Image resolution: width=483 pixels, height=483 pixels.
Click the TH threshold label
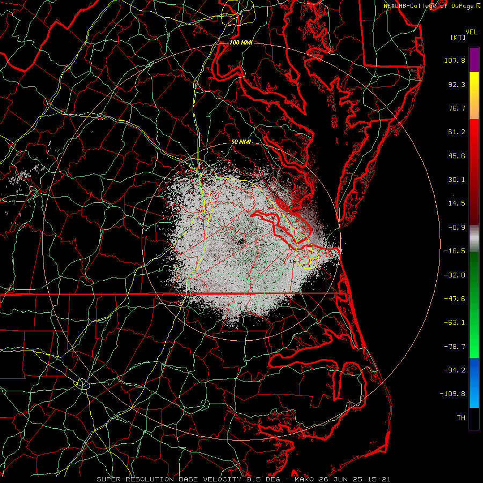point(461,418)
